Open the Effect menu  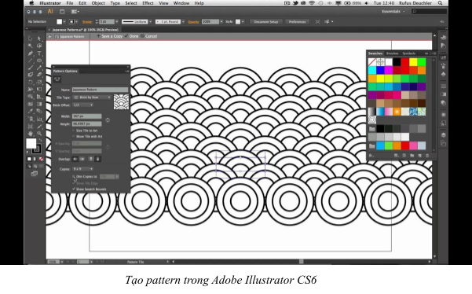148,3
